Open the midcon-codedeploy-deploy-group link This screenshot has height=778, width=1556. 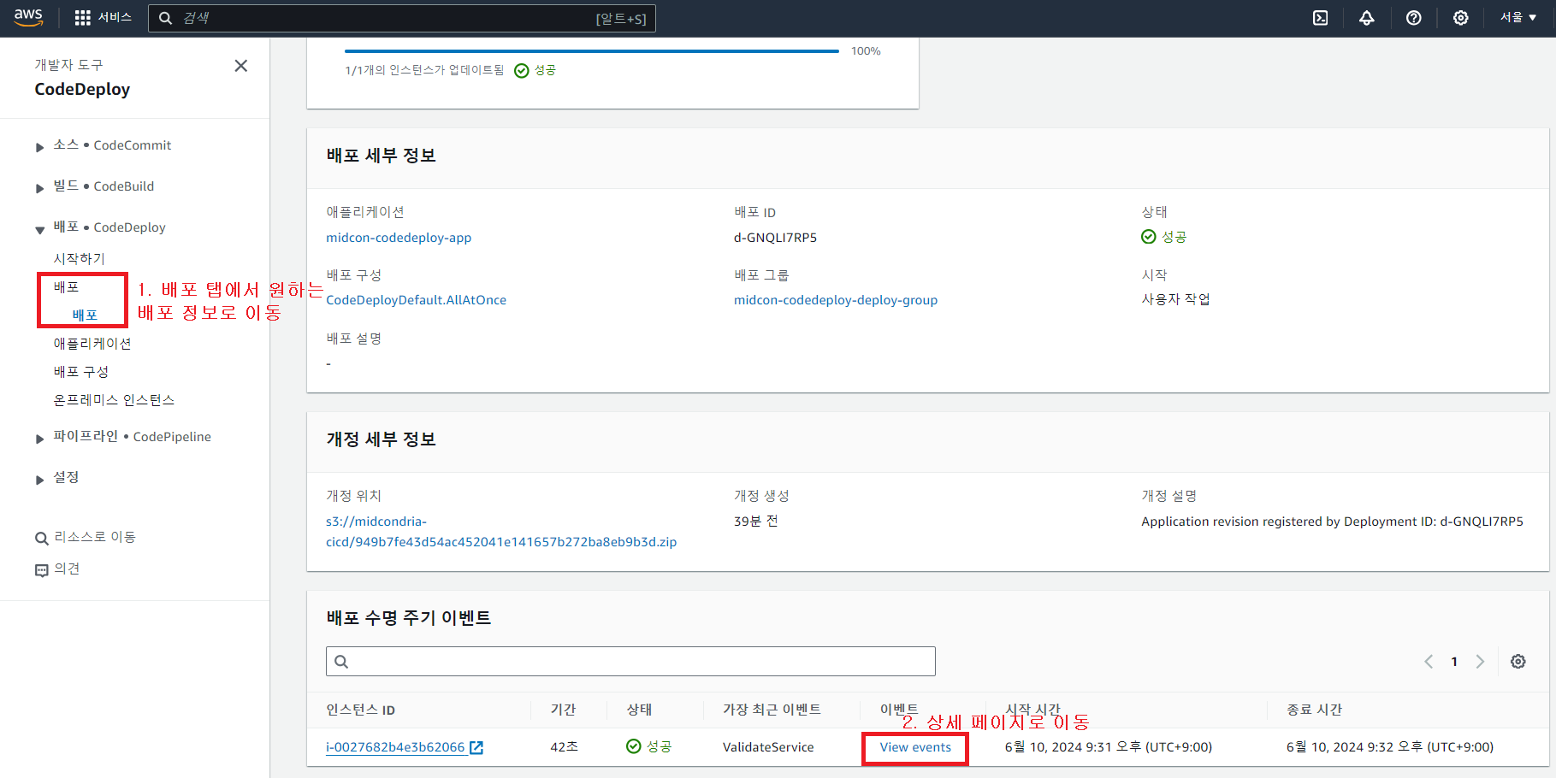point(836,300)
